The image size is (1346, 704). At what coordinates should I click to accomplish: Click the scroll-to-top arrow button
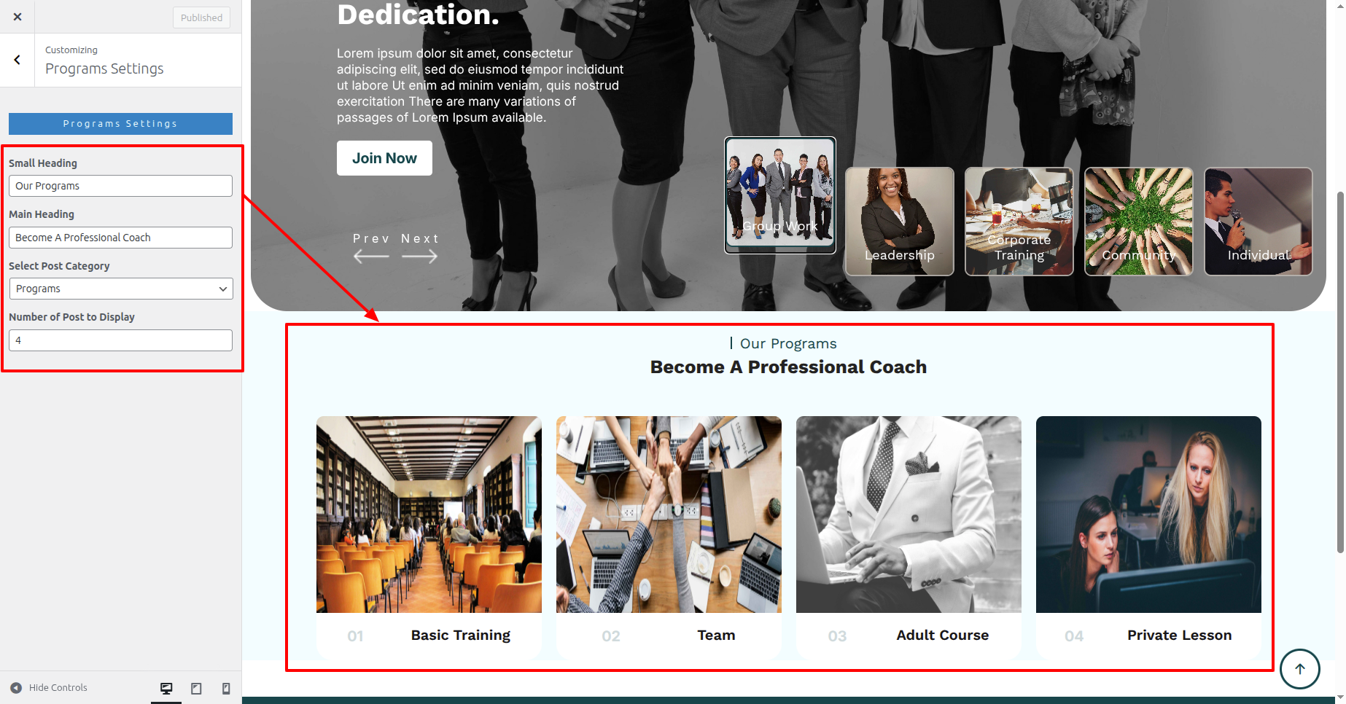point(1300,669)
